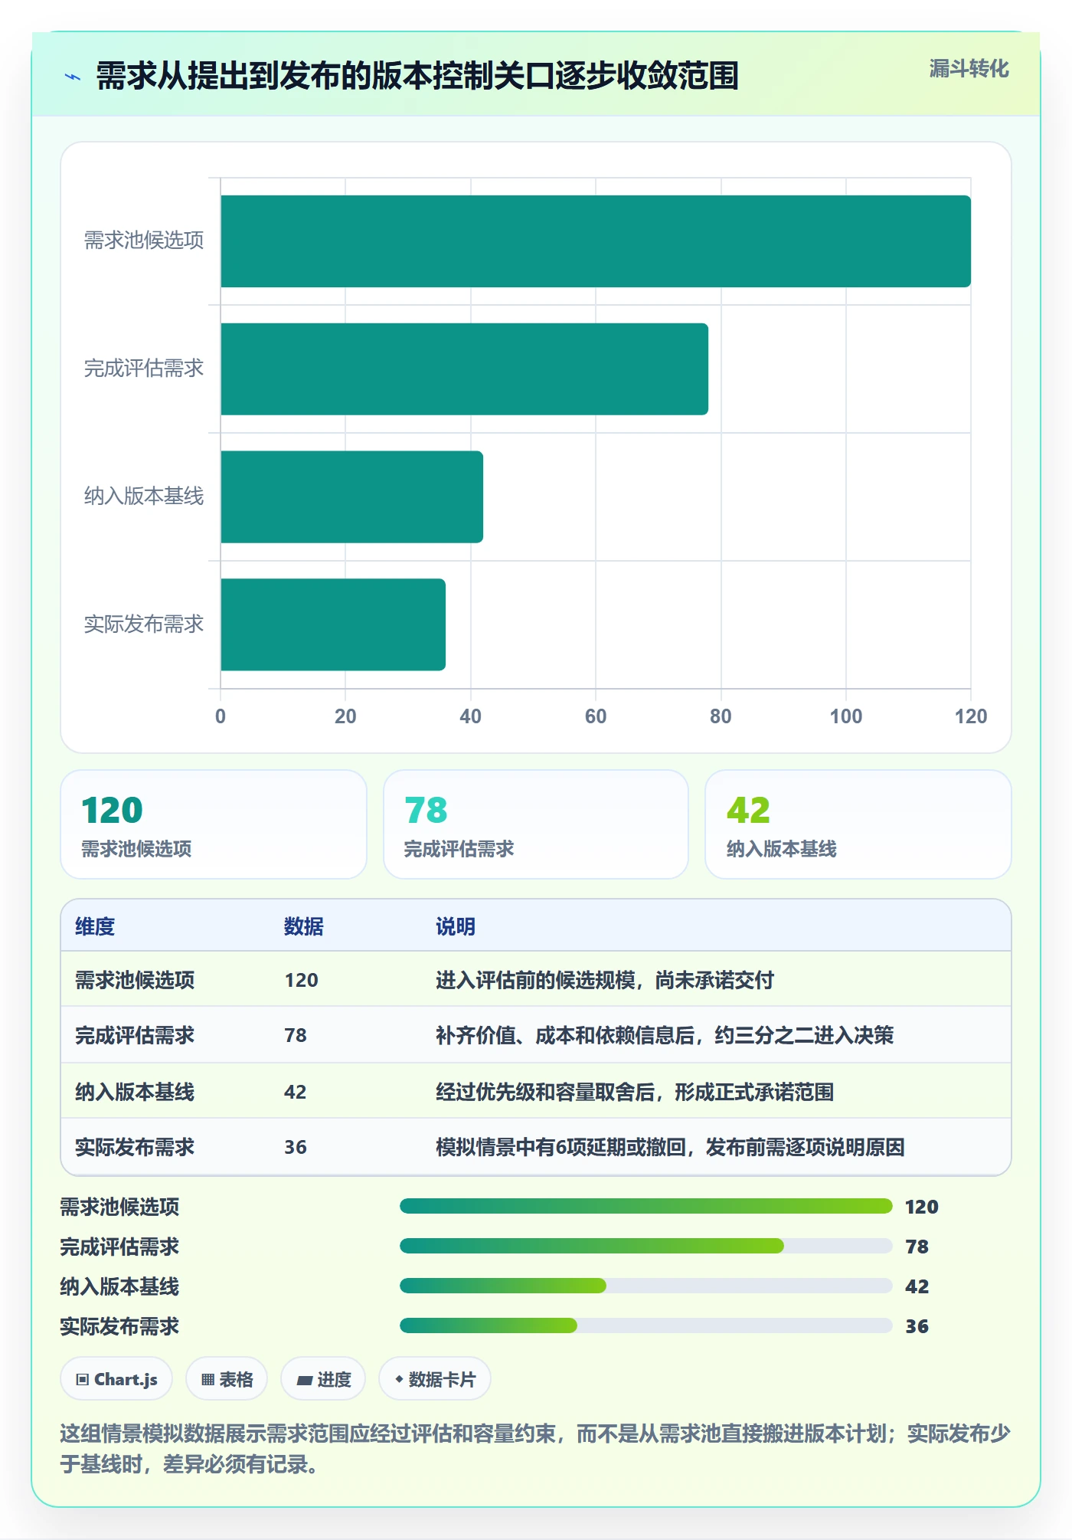Click the 维度 column header

click(95, 926)
